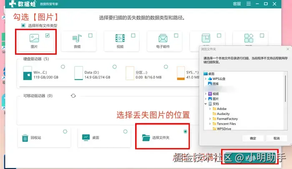Click the WPS云盘 cloud icon in dialog

(210, 78)
